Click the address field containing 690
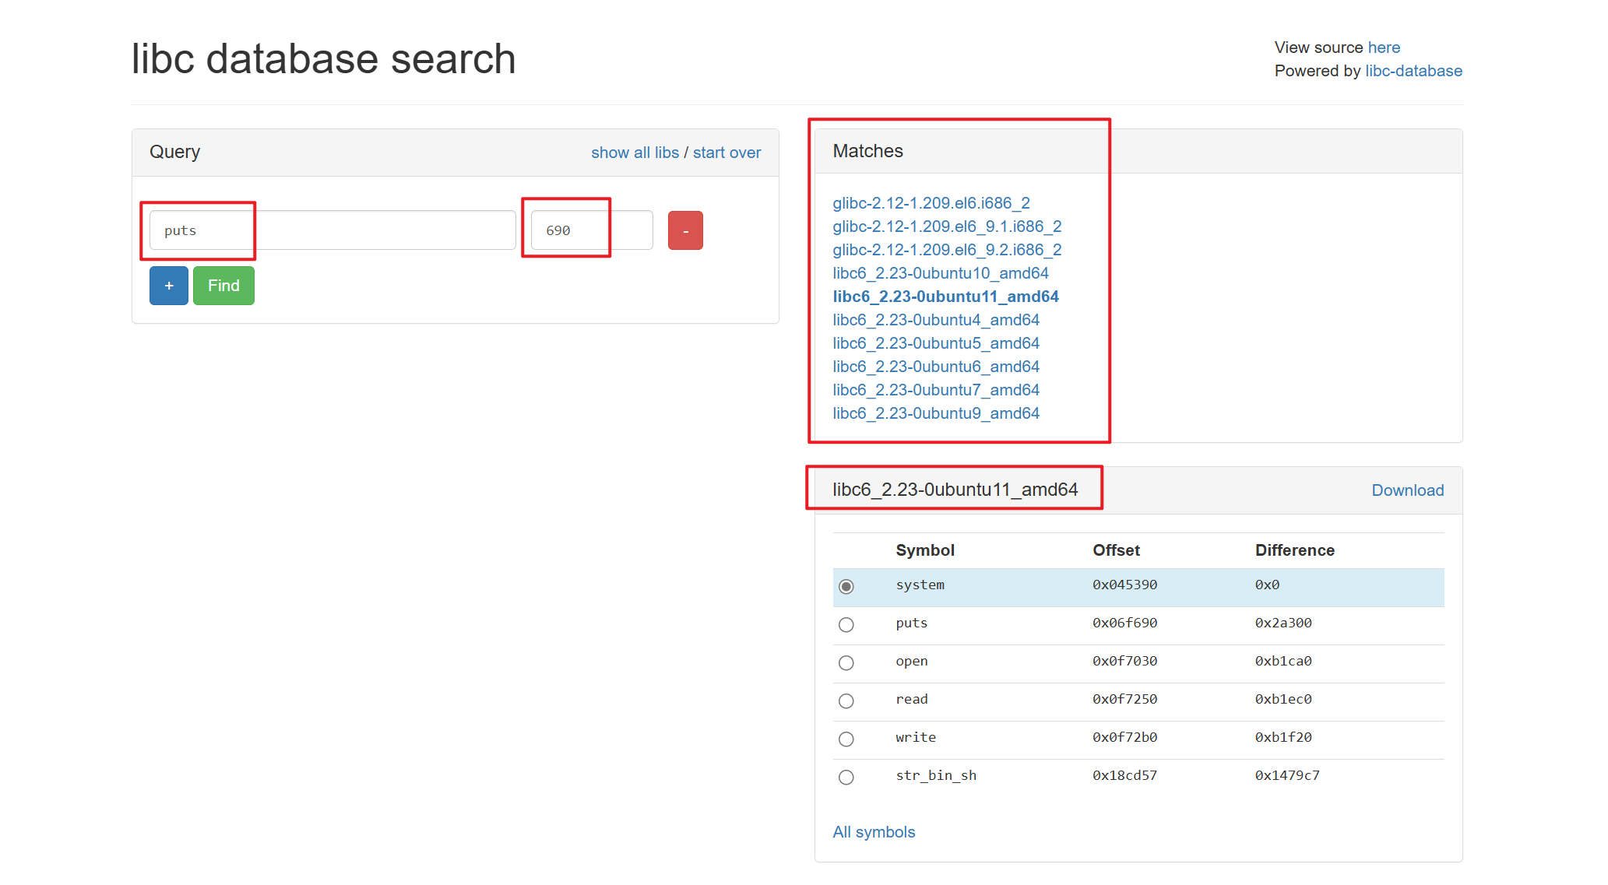1608x885 pixels. 591,230
